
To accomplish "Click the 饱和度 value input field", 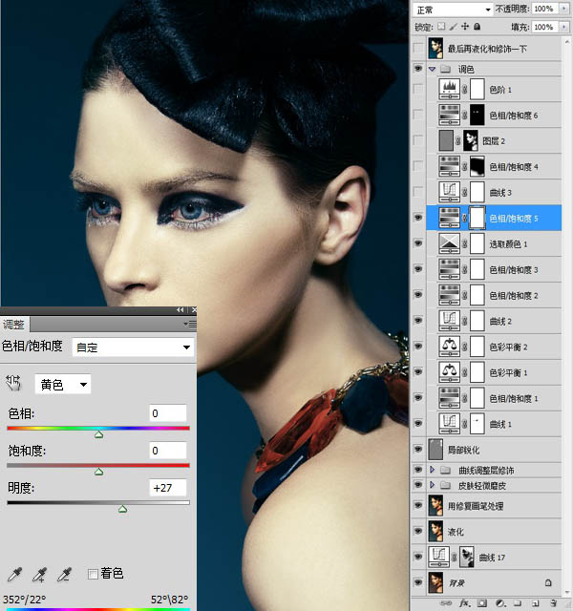I will click(x=168, y=450).
